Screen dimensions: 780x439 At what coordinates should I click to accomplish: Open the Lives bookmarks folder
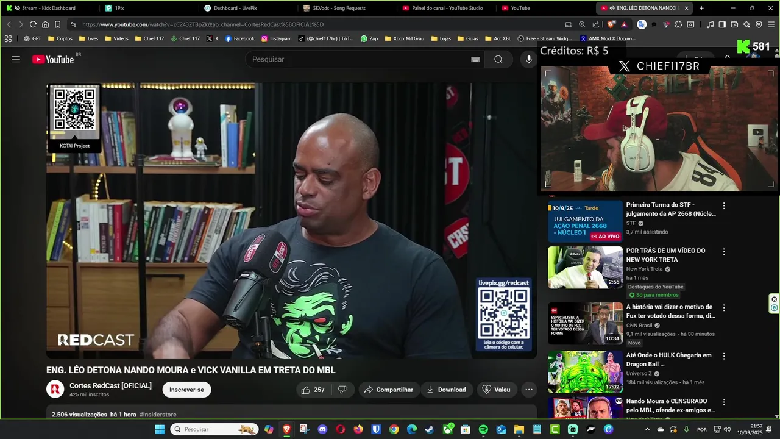(x=88, y=38)
